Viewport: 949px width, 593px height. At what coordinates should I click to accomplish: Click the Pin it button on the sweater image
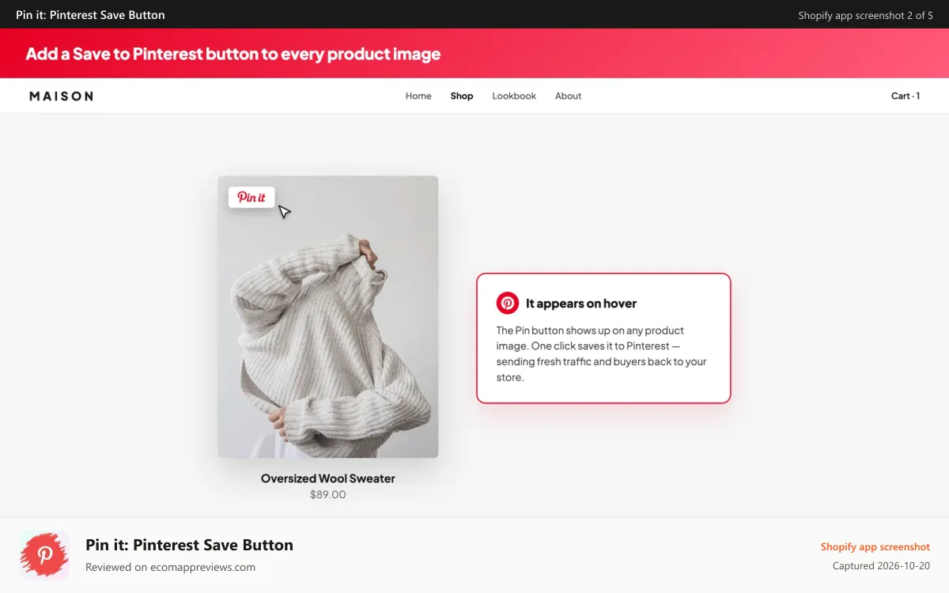(251, 197)
